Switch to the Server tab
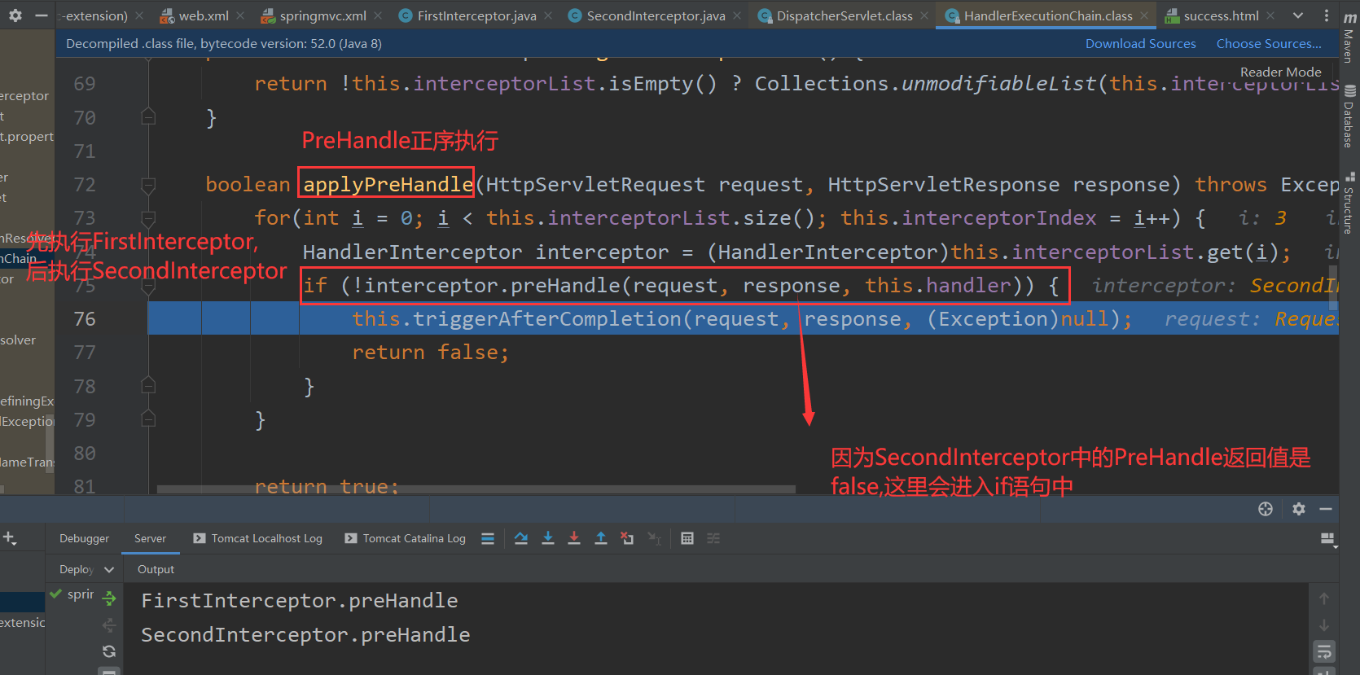 pos(150,538)
